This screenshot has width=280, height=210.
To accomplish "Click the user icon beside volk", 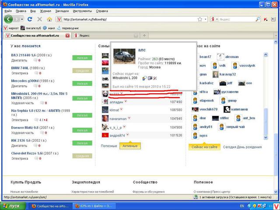I will pos(215,66).
